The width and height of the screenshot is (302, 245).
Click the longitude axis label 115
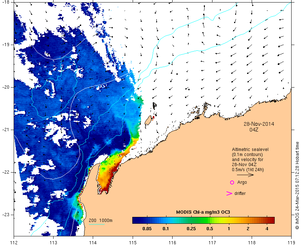coord(133,242)
